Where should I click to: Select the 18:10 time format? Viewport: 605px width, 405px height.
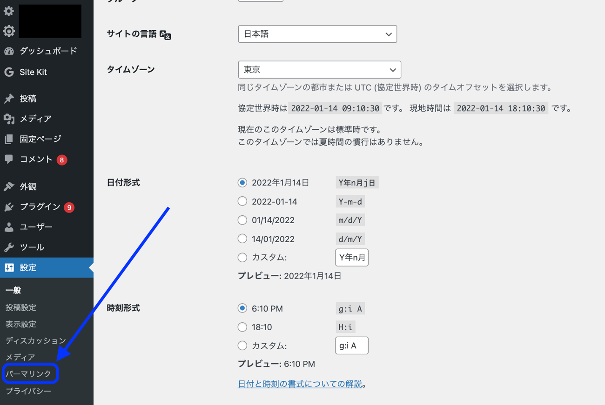point(242,327)
